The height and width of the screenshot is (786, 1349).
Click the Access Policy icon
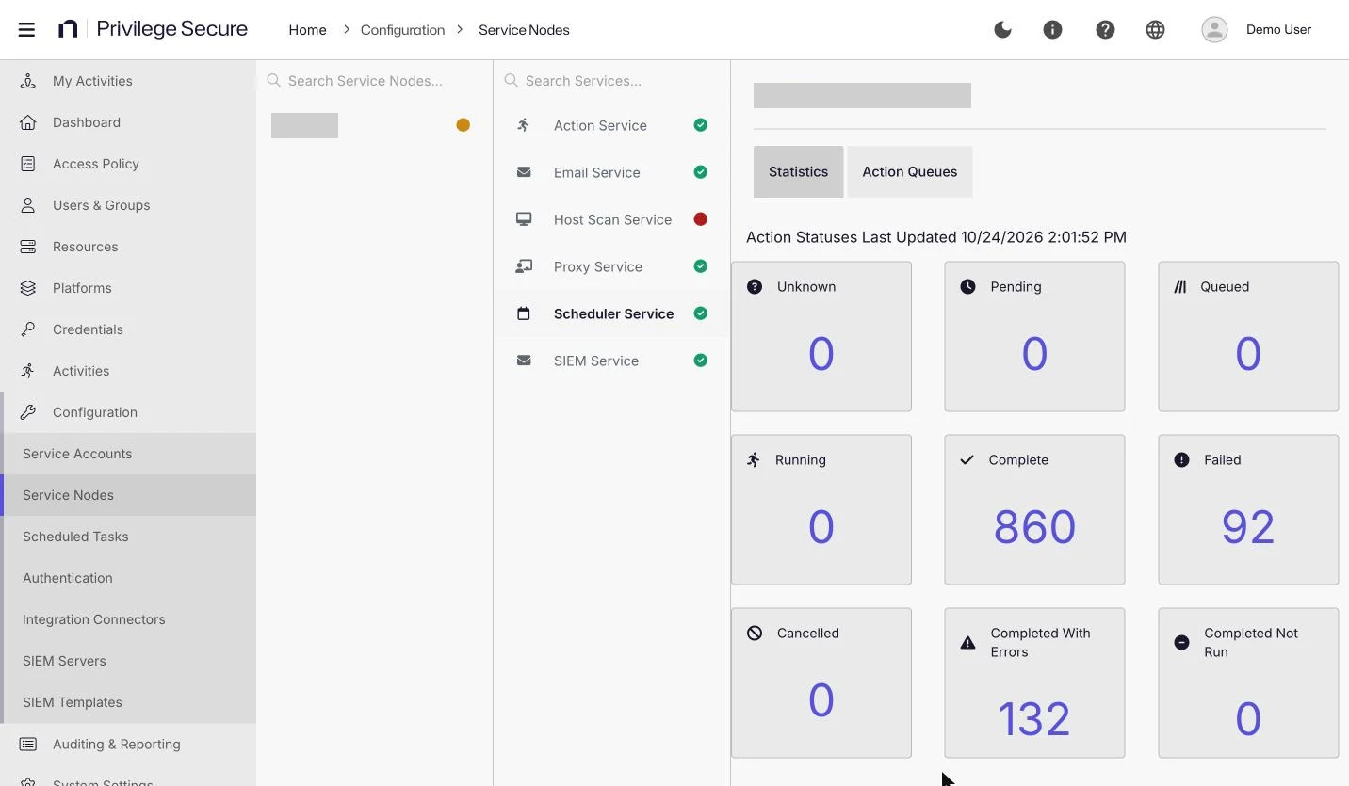pyautogui.click(x=28, y=164)
